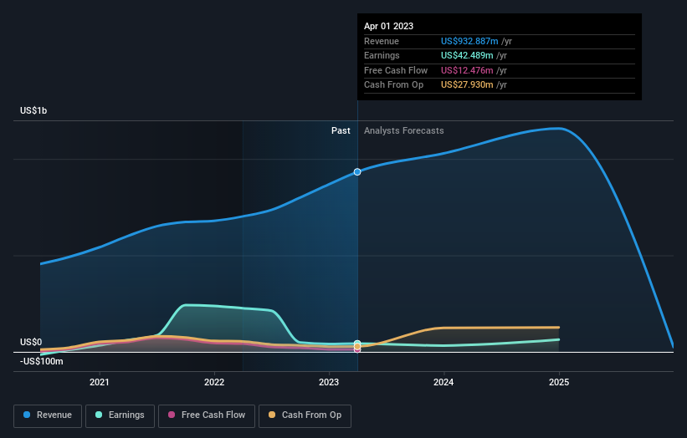Click the orange Cash From Op data point
Viewport: 687px width, 438px height.
[x=357, y=347]
